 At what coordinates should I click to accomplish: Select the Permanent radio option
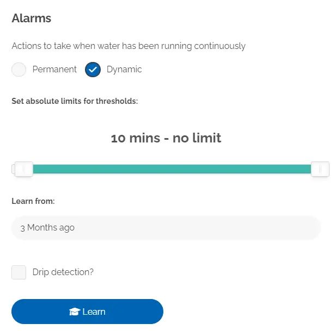pyautogui.click(x=19, y=70)
